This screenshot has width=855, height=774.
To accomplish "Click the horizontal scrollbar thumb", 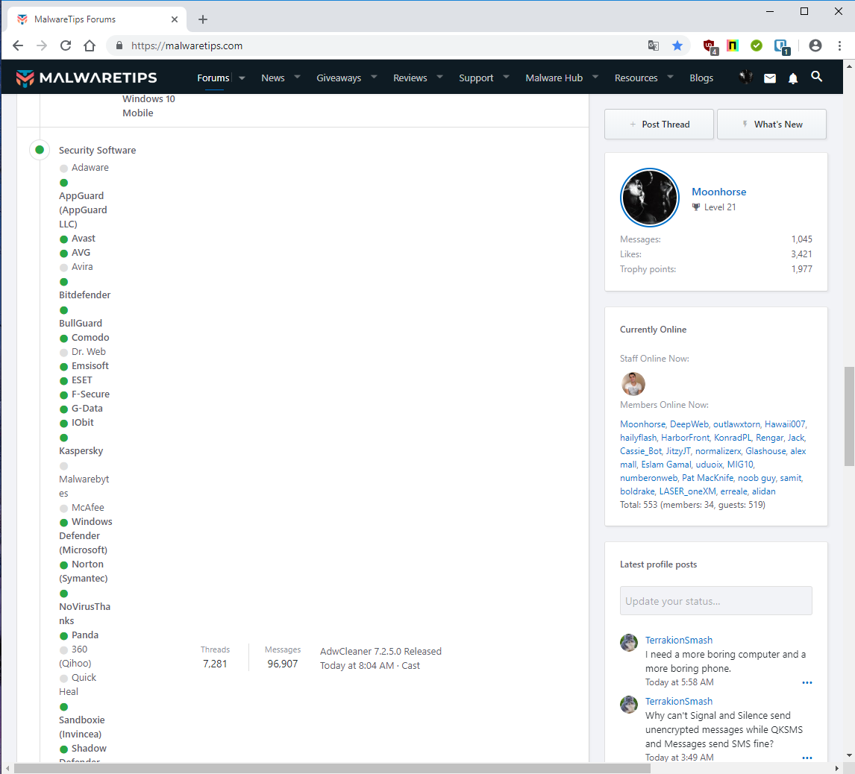I will pyautogui.click(x=332, y=769).
